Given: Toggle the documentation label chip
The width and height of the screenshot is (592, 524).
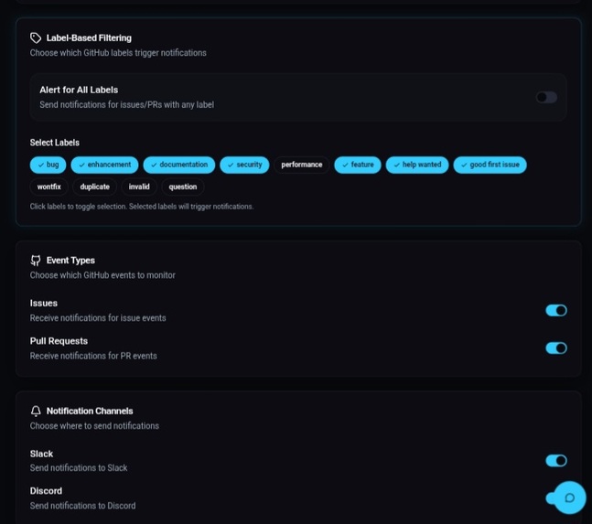Looking at the screenshot, I should point(179,165).
